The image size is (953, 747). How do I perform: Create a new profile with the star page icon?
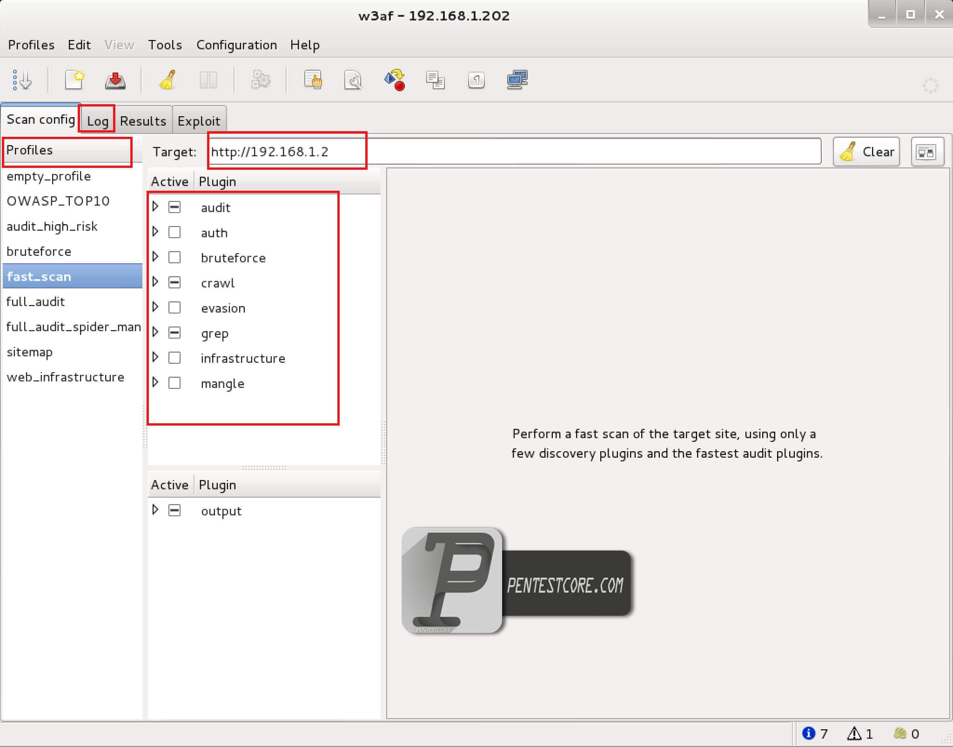[x=74, y=80]
